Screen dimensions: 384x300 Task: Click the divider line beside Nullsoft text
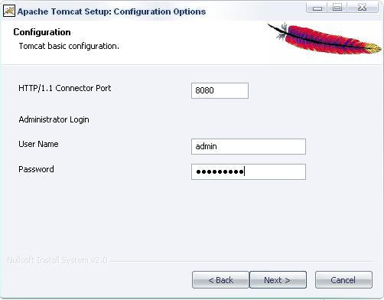(x=242, y=261)
